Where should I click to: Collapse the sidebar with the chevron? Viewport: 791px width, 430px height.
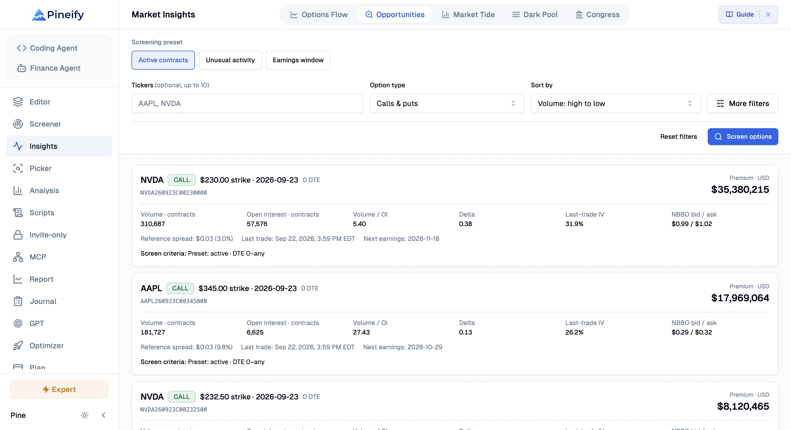pyautogui.click(x=103, y=415)
